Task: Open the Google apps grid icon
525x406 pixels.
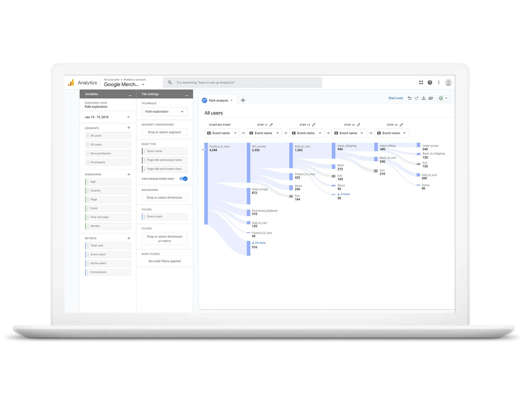Action: 421,82
